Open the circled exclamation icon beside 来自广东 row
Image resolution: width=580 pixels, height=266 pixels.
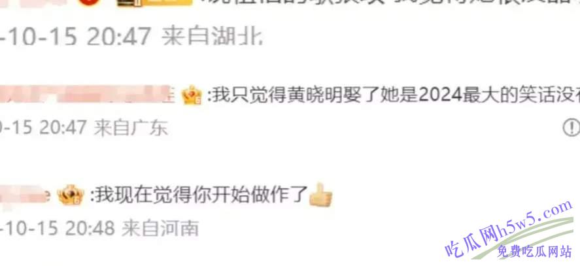[x=571, y=128]
